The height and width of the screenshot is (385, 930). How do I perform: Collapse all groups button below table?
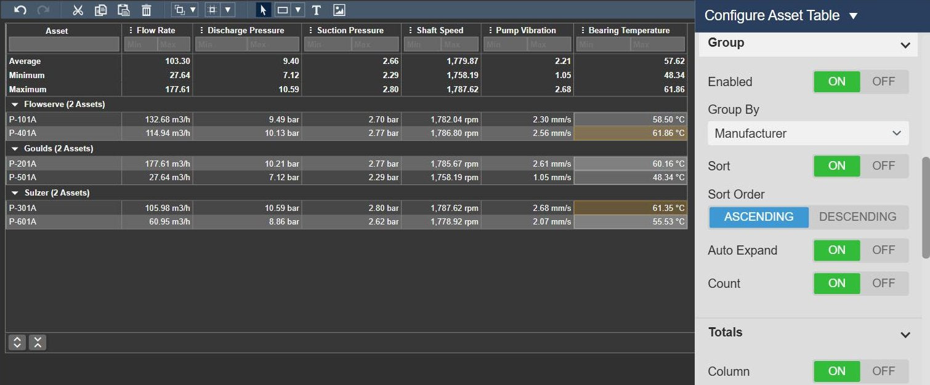tap(38, 343)
